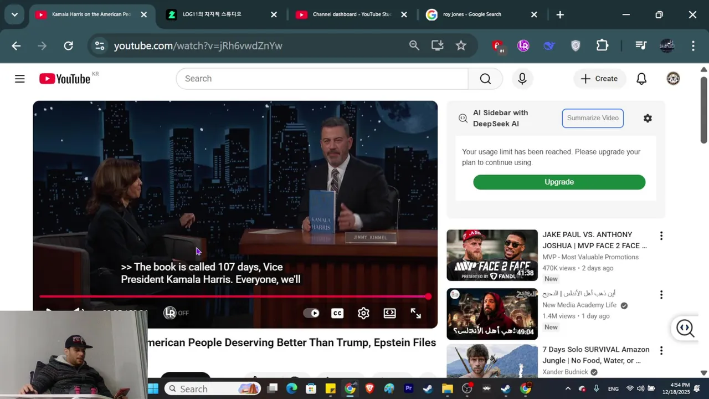Open the 49:04 Arabic video thumbnail
The image size is (709, 399).
click(492, 314)
